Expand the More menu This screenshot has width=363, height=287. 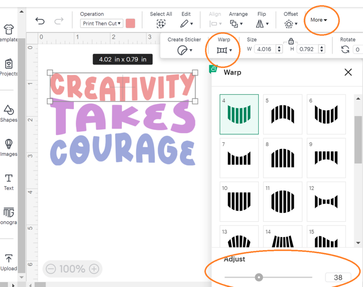[x=318, y=20]
